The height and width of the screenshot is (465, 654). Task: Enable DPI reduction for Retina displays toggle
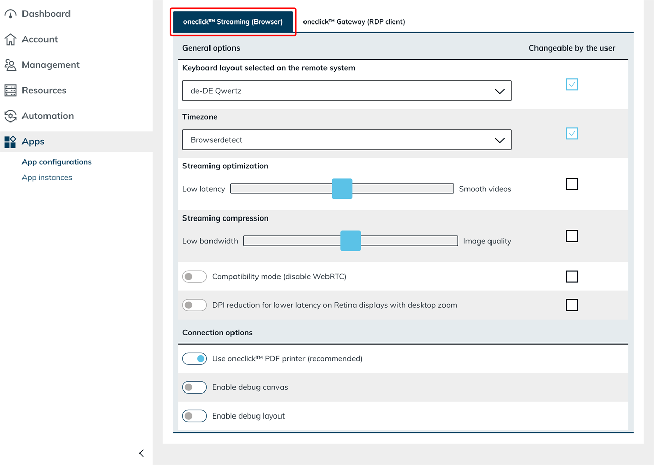pos(195,305)
